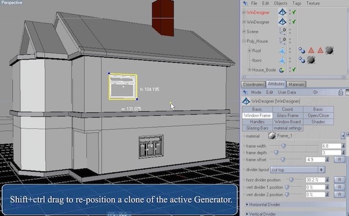Click the R button for vert divider 2
This screenshot has width=349, height=216.
(x=340, y=194)
